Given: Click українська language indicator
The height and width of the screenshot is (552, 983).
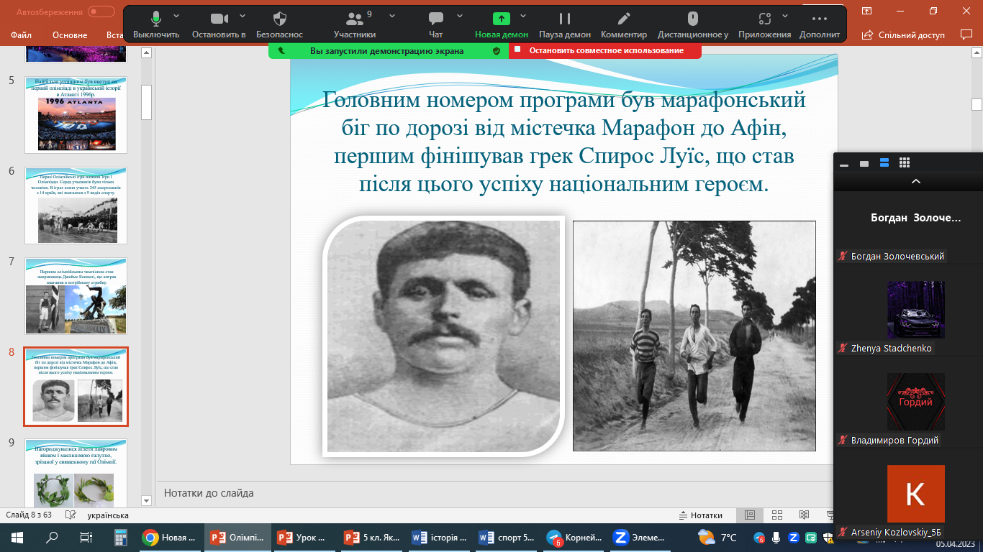Looking at the screenshot, I should pyautogui.click(x=108, y=515).
